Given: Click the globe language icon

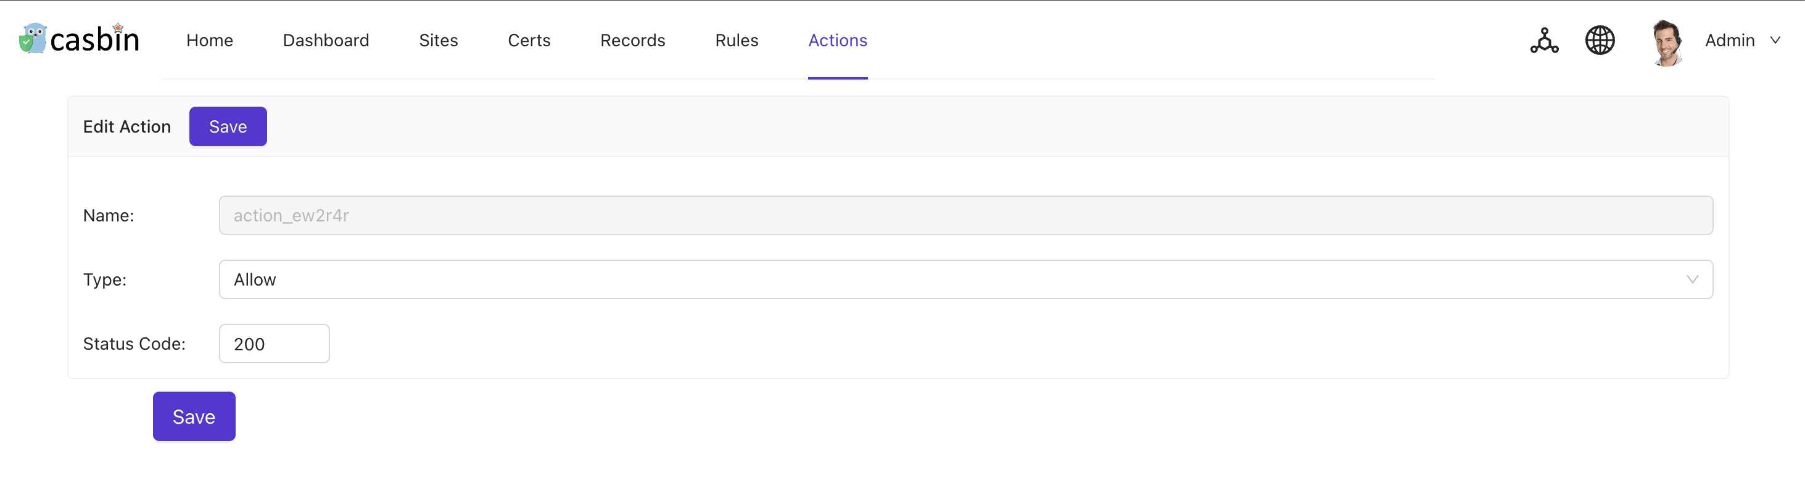Looking at the screenshot, I should 1600,41.
